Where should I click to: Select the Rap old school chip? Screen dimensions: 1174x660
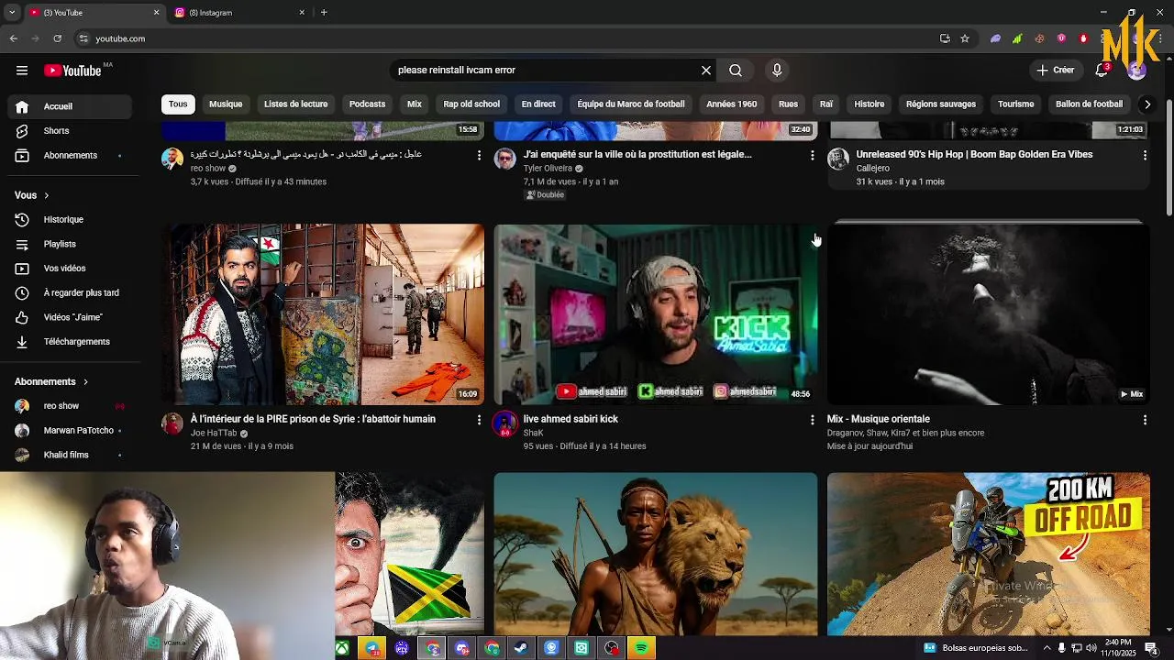pyautogui.click(x=471, y=104)
